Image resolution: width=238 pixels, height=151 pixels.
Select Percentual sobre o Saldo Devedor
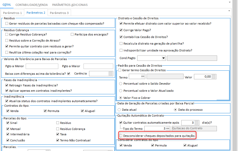tap(120, 84)
